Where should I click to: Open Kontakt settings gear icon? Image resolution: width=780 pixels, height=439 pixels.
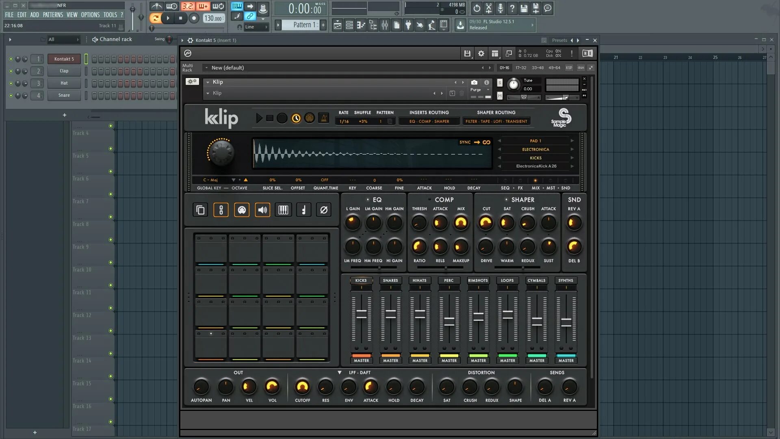coord(481,53)
